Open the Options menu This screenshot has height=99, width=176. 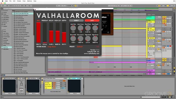29,1
